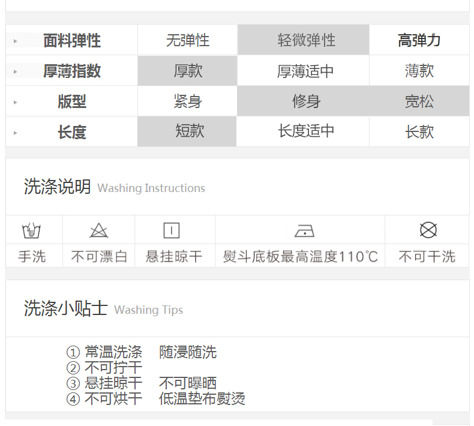Screen dimensions: 474x426
Task: Click the iron temperature icon
Action: point(304,230)
